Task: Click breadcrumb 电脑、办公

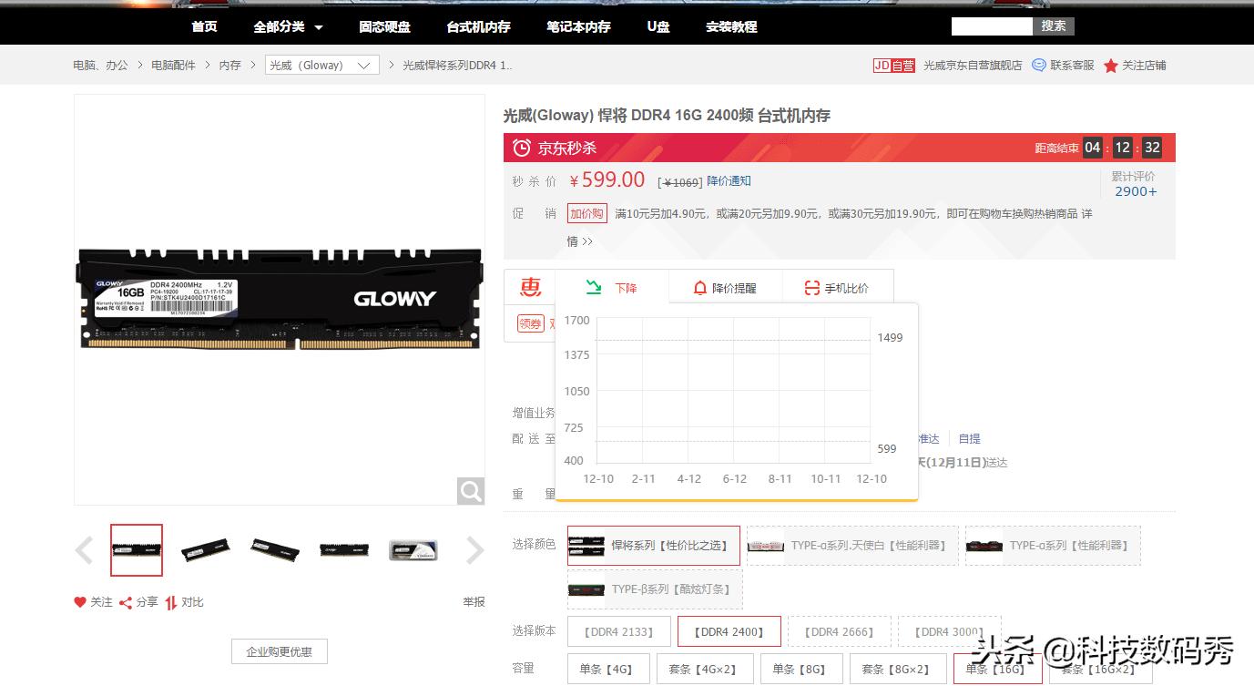Action: tap(100, 66)
